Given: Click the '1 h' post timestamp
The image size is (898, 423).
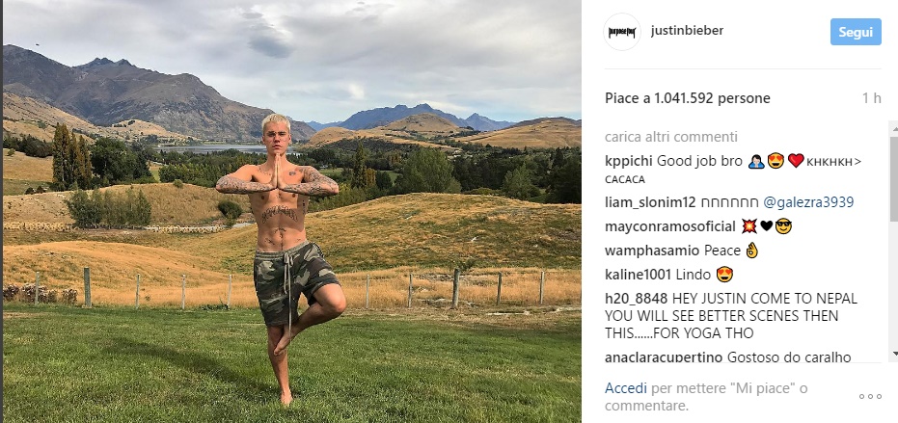Looking at the screenshot, I should point(872,98).
